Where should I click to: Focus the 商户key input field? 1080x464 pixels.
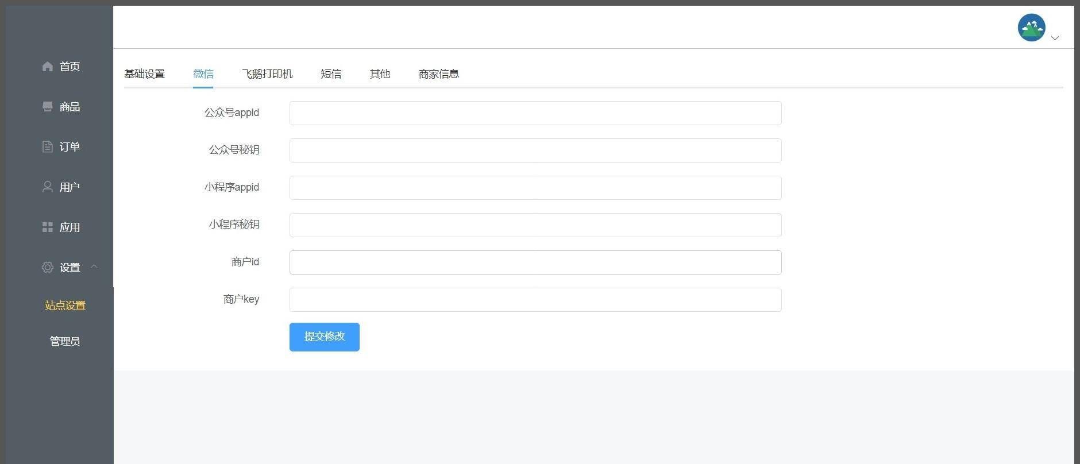click(x=535, y=300)
